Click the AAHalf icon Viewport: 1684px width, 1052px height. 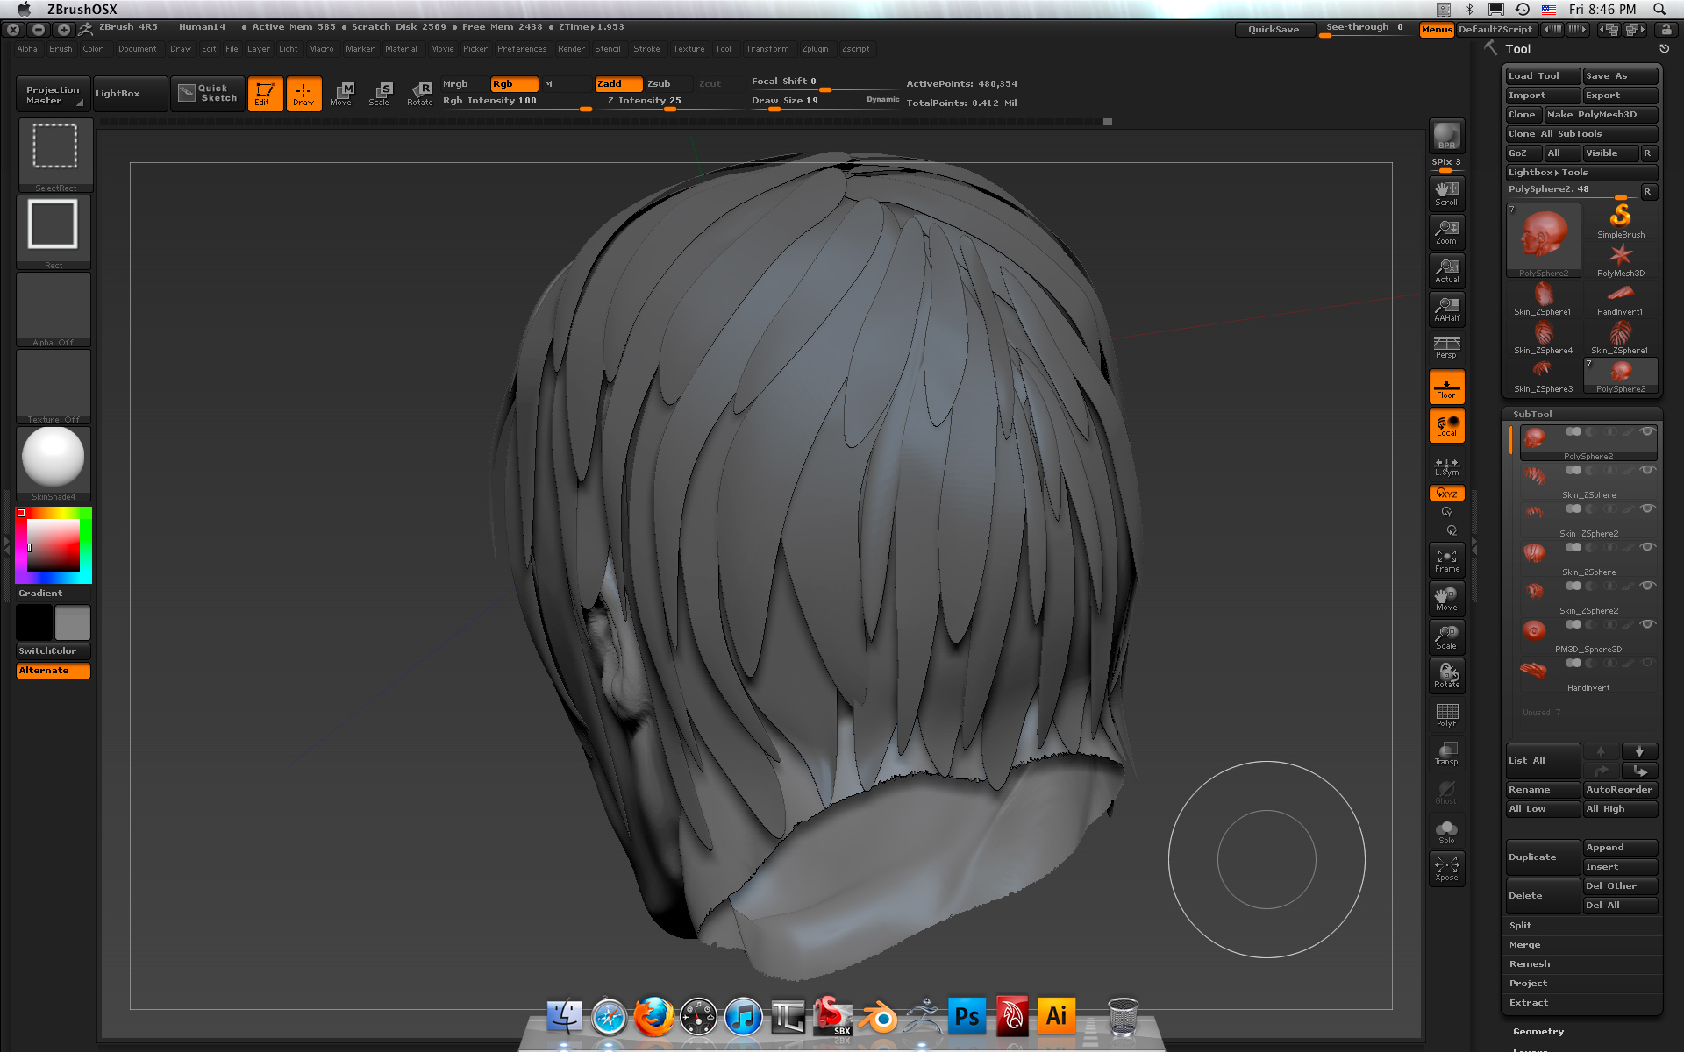pos(1446,309)
